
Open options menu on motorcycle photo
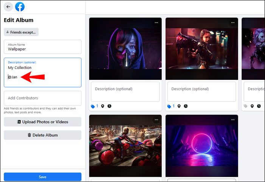157,120
